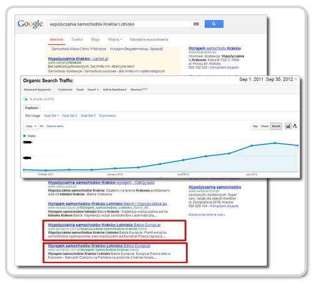312x283 pixels.
Task: Switch to line chart view icon
Action: (288, 126)
